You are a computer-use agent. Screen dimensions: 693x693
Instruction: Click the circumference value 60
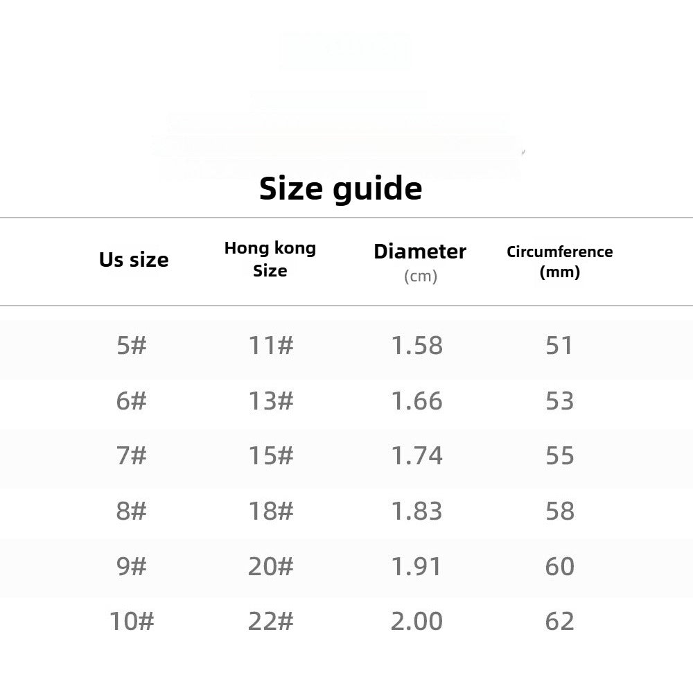coord(559,567)
